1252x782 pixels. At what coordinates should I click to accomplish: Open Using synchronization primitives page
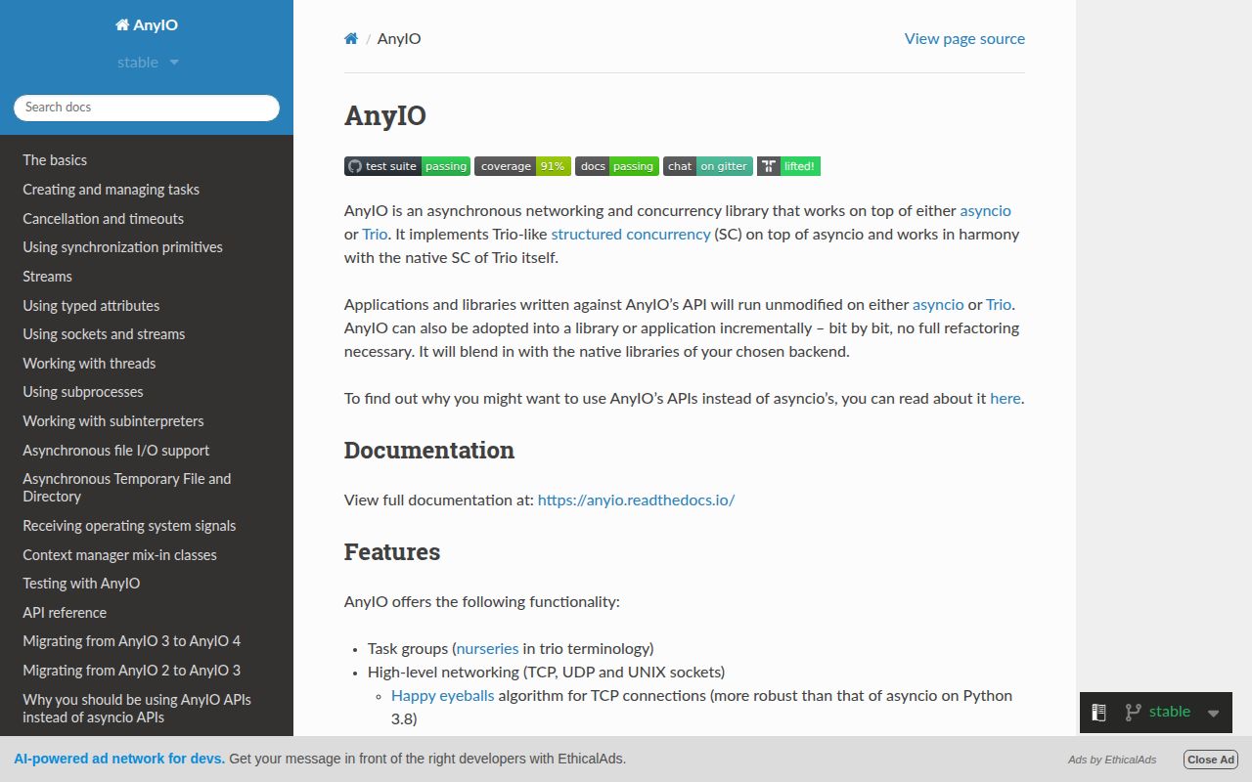point(147,247)
